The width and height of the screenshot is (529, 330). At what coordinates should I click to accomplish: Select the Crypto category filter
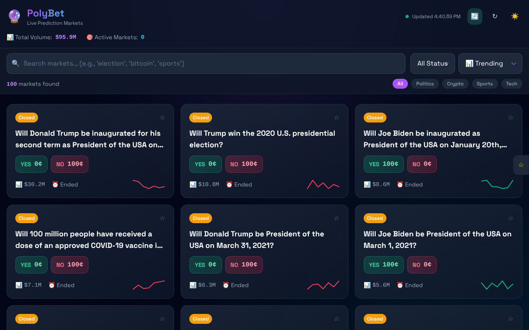point(455,84)
